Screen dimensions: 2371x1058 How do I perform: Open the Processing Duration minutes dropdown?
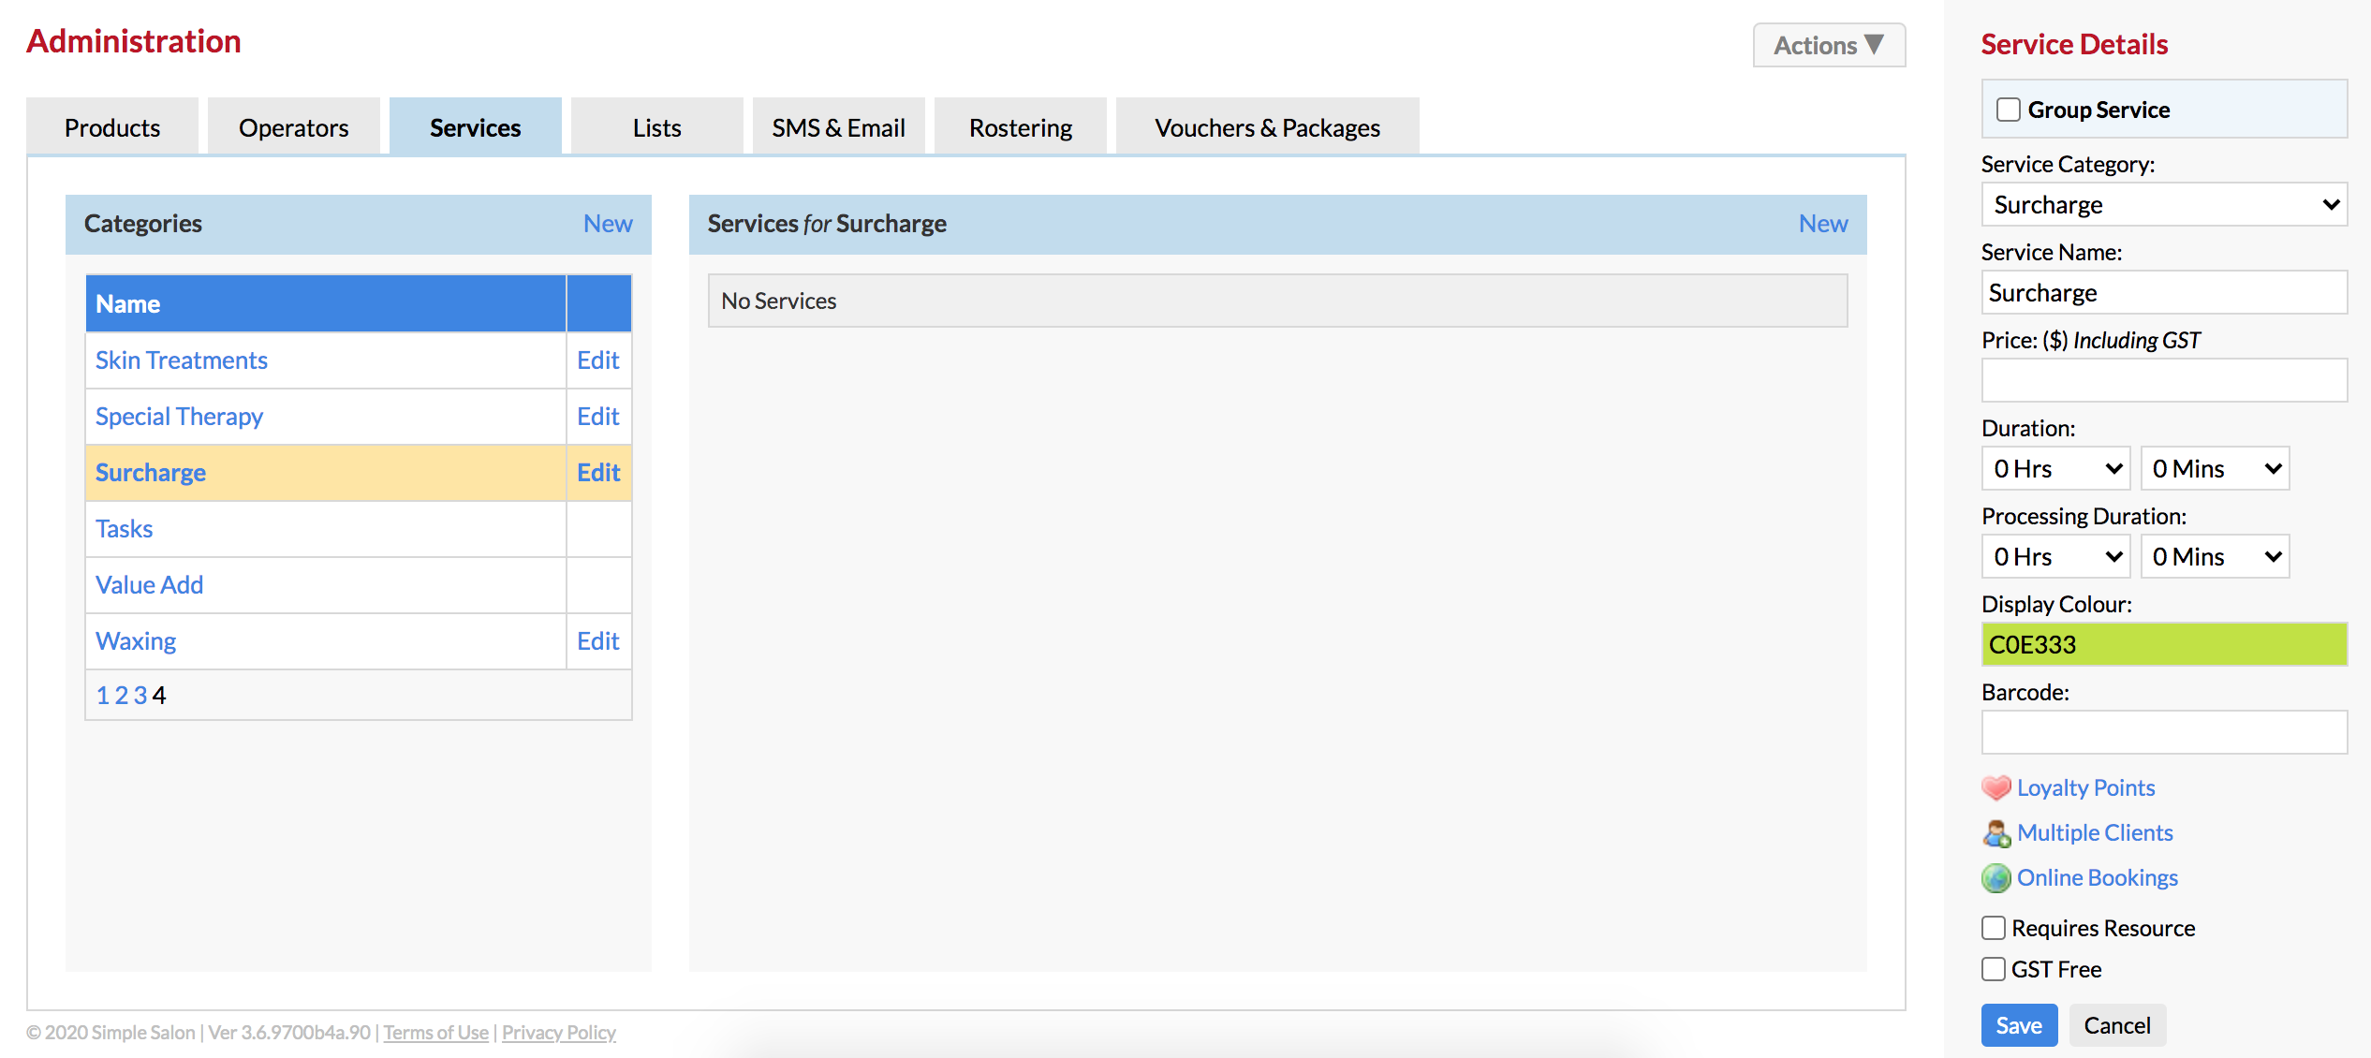click(2214, 555)
